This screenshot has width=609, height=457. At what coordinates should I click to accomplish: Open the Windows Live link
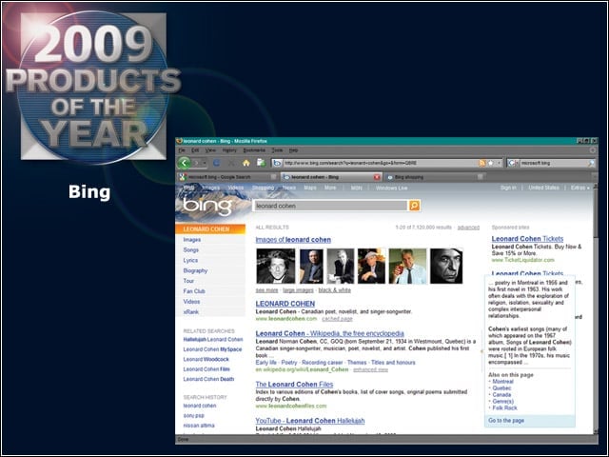[391, 188]
